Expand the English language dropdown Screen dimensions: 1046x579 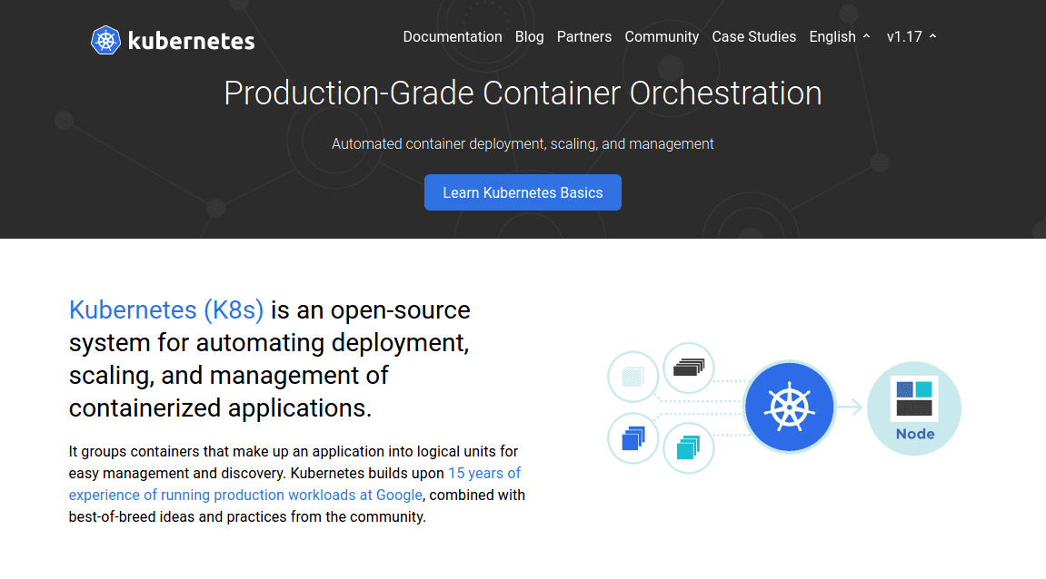[x=839, y=36]
